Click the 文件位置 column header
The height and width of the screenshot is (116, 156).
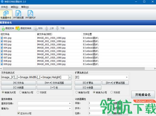click(x=87, y=34)
